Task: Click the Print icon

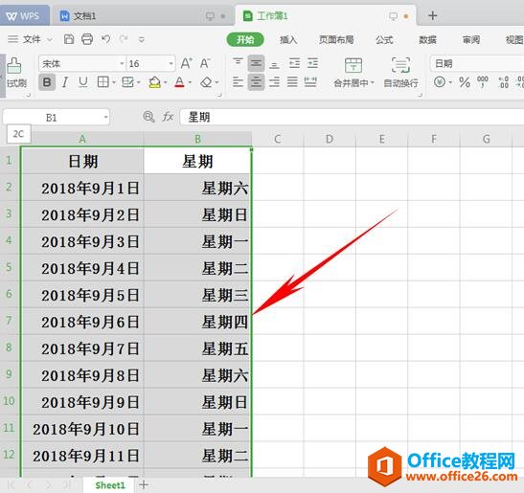Action: tap(87, 39)
